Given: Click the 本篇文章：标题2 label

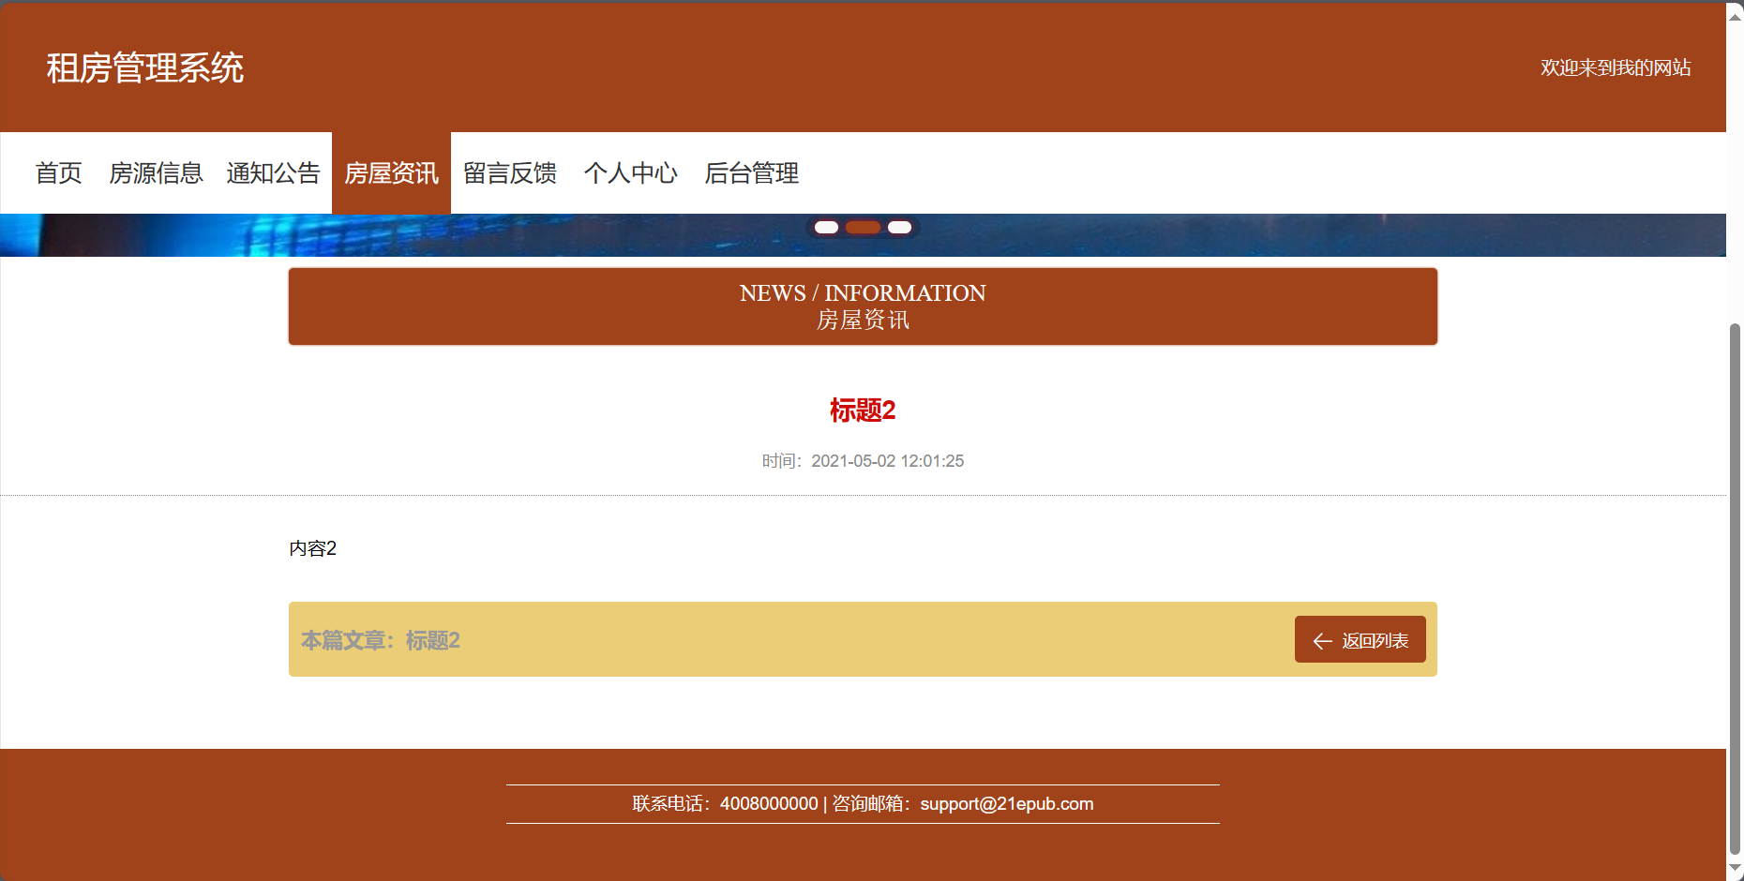Looking at the screenshot, I should coord(380,640).
